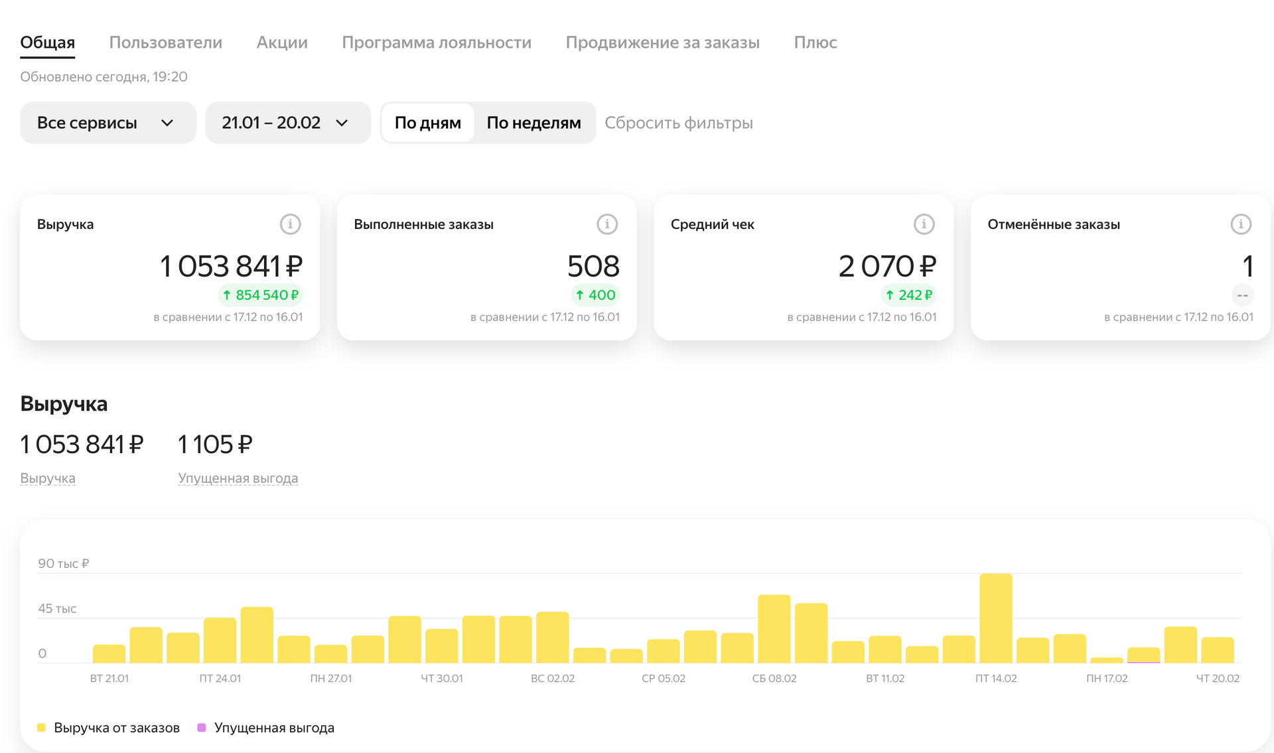Screen dimensions: 1274x753
Task: Open the 21.01 – 20.02 date range dropdown
Action: tap(288, 123)
